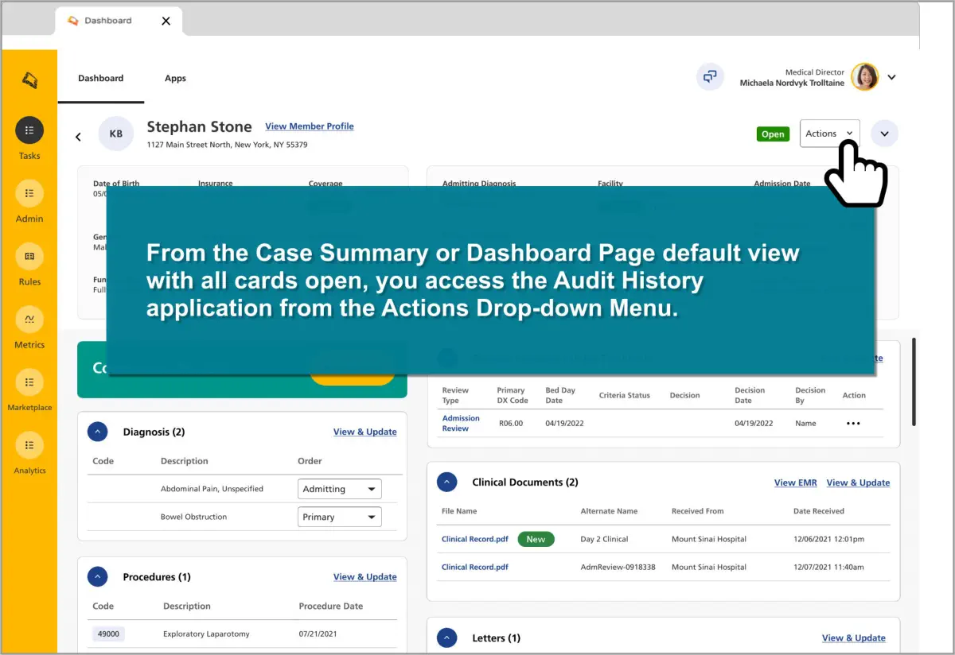The width and height of the screenshot is (955, 655).
Task: Open the Rules sidebar icon
Action: (x=29, y=256)
